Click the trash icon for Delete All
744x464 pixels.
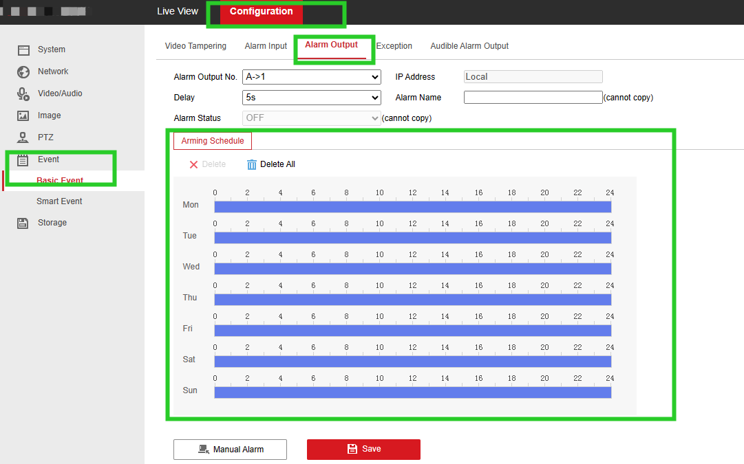(252, 164)
